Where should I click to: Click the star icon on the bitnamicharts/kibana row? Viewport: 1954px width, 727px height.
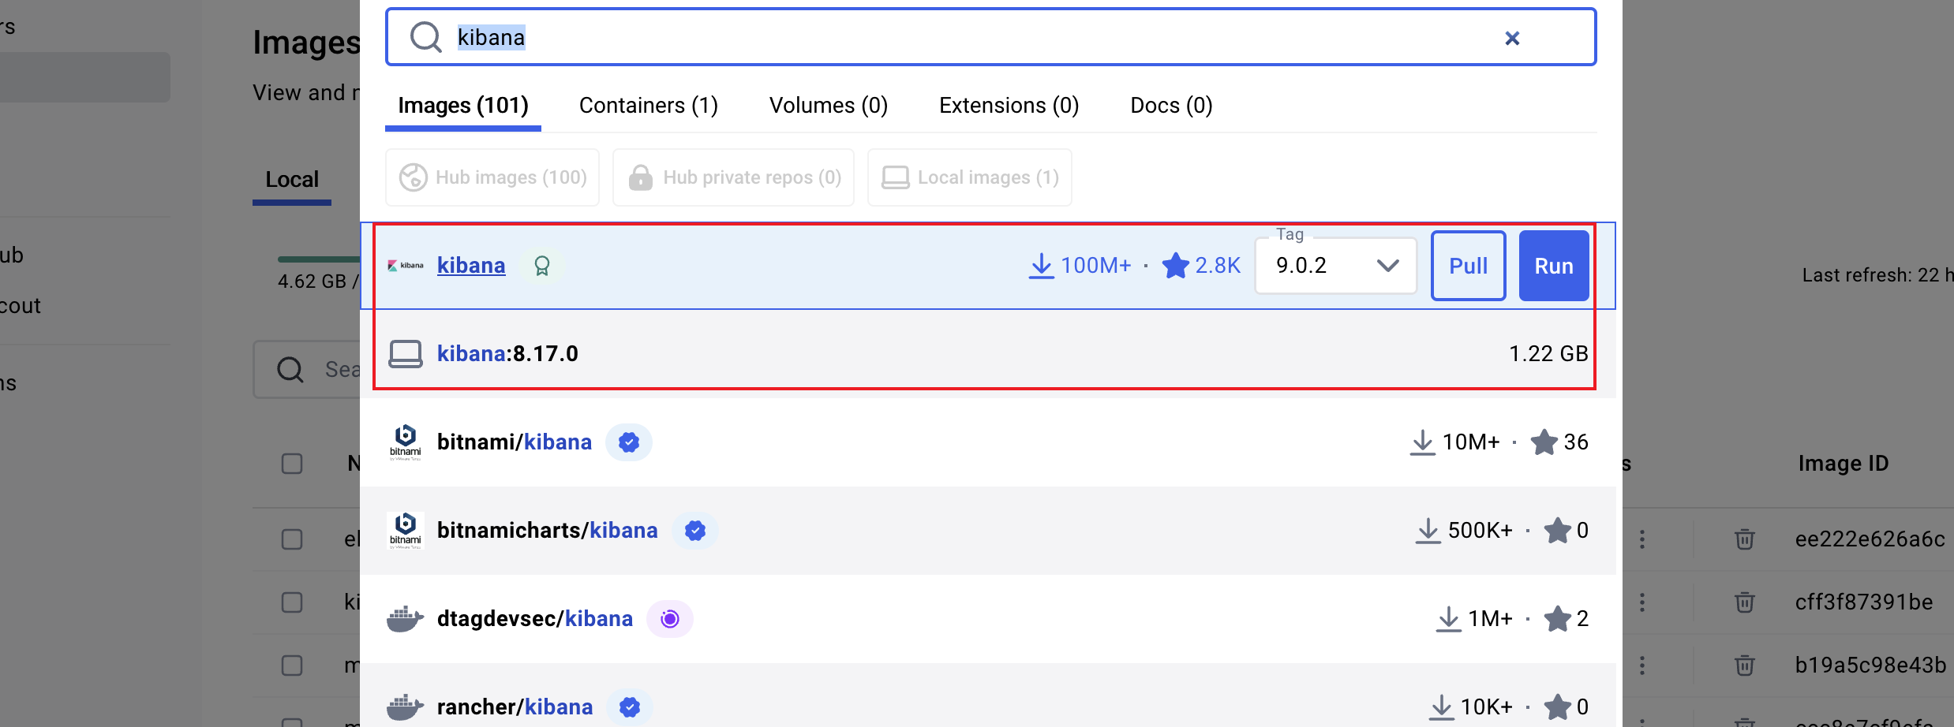point(1557,531)
